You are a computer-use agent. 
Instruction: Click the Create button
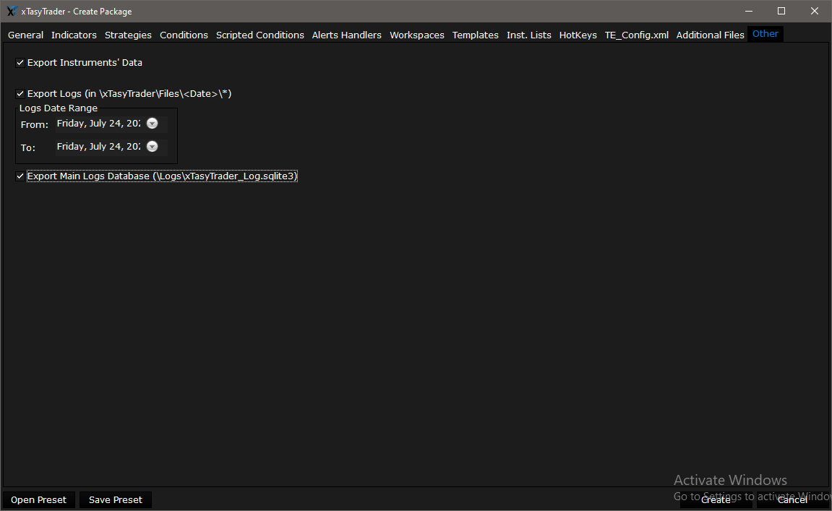click(x=716, y=500)
